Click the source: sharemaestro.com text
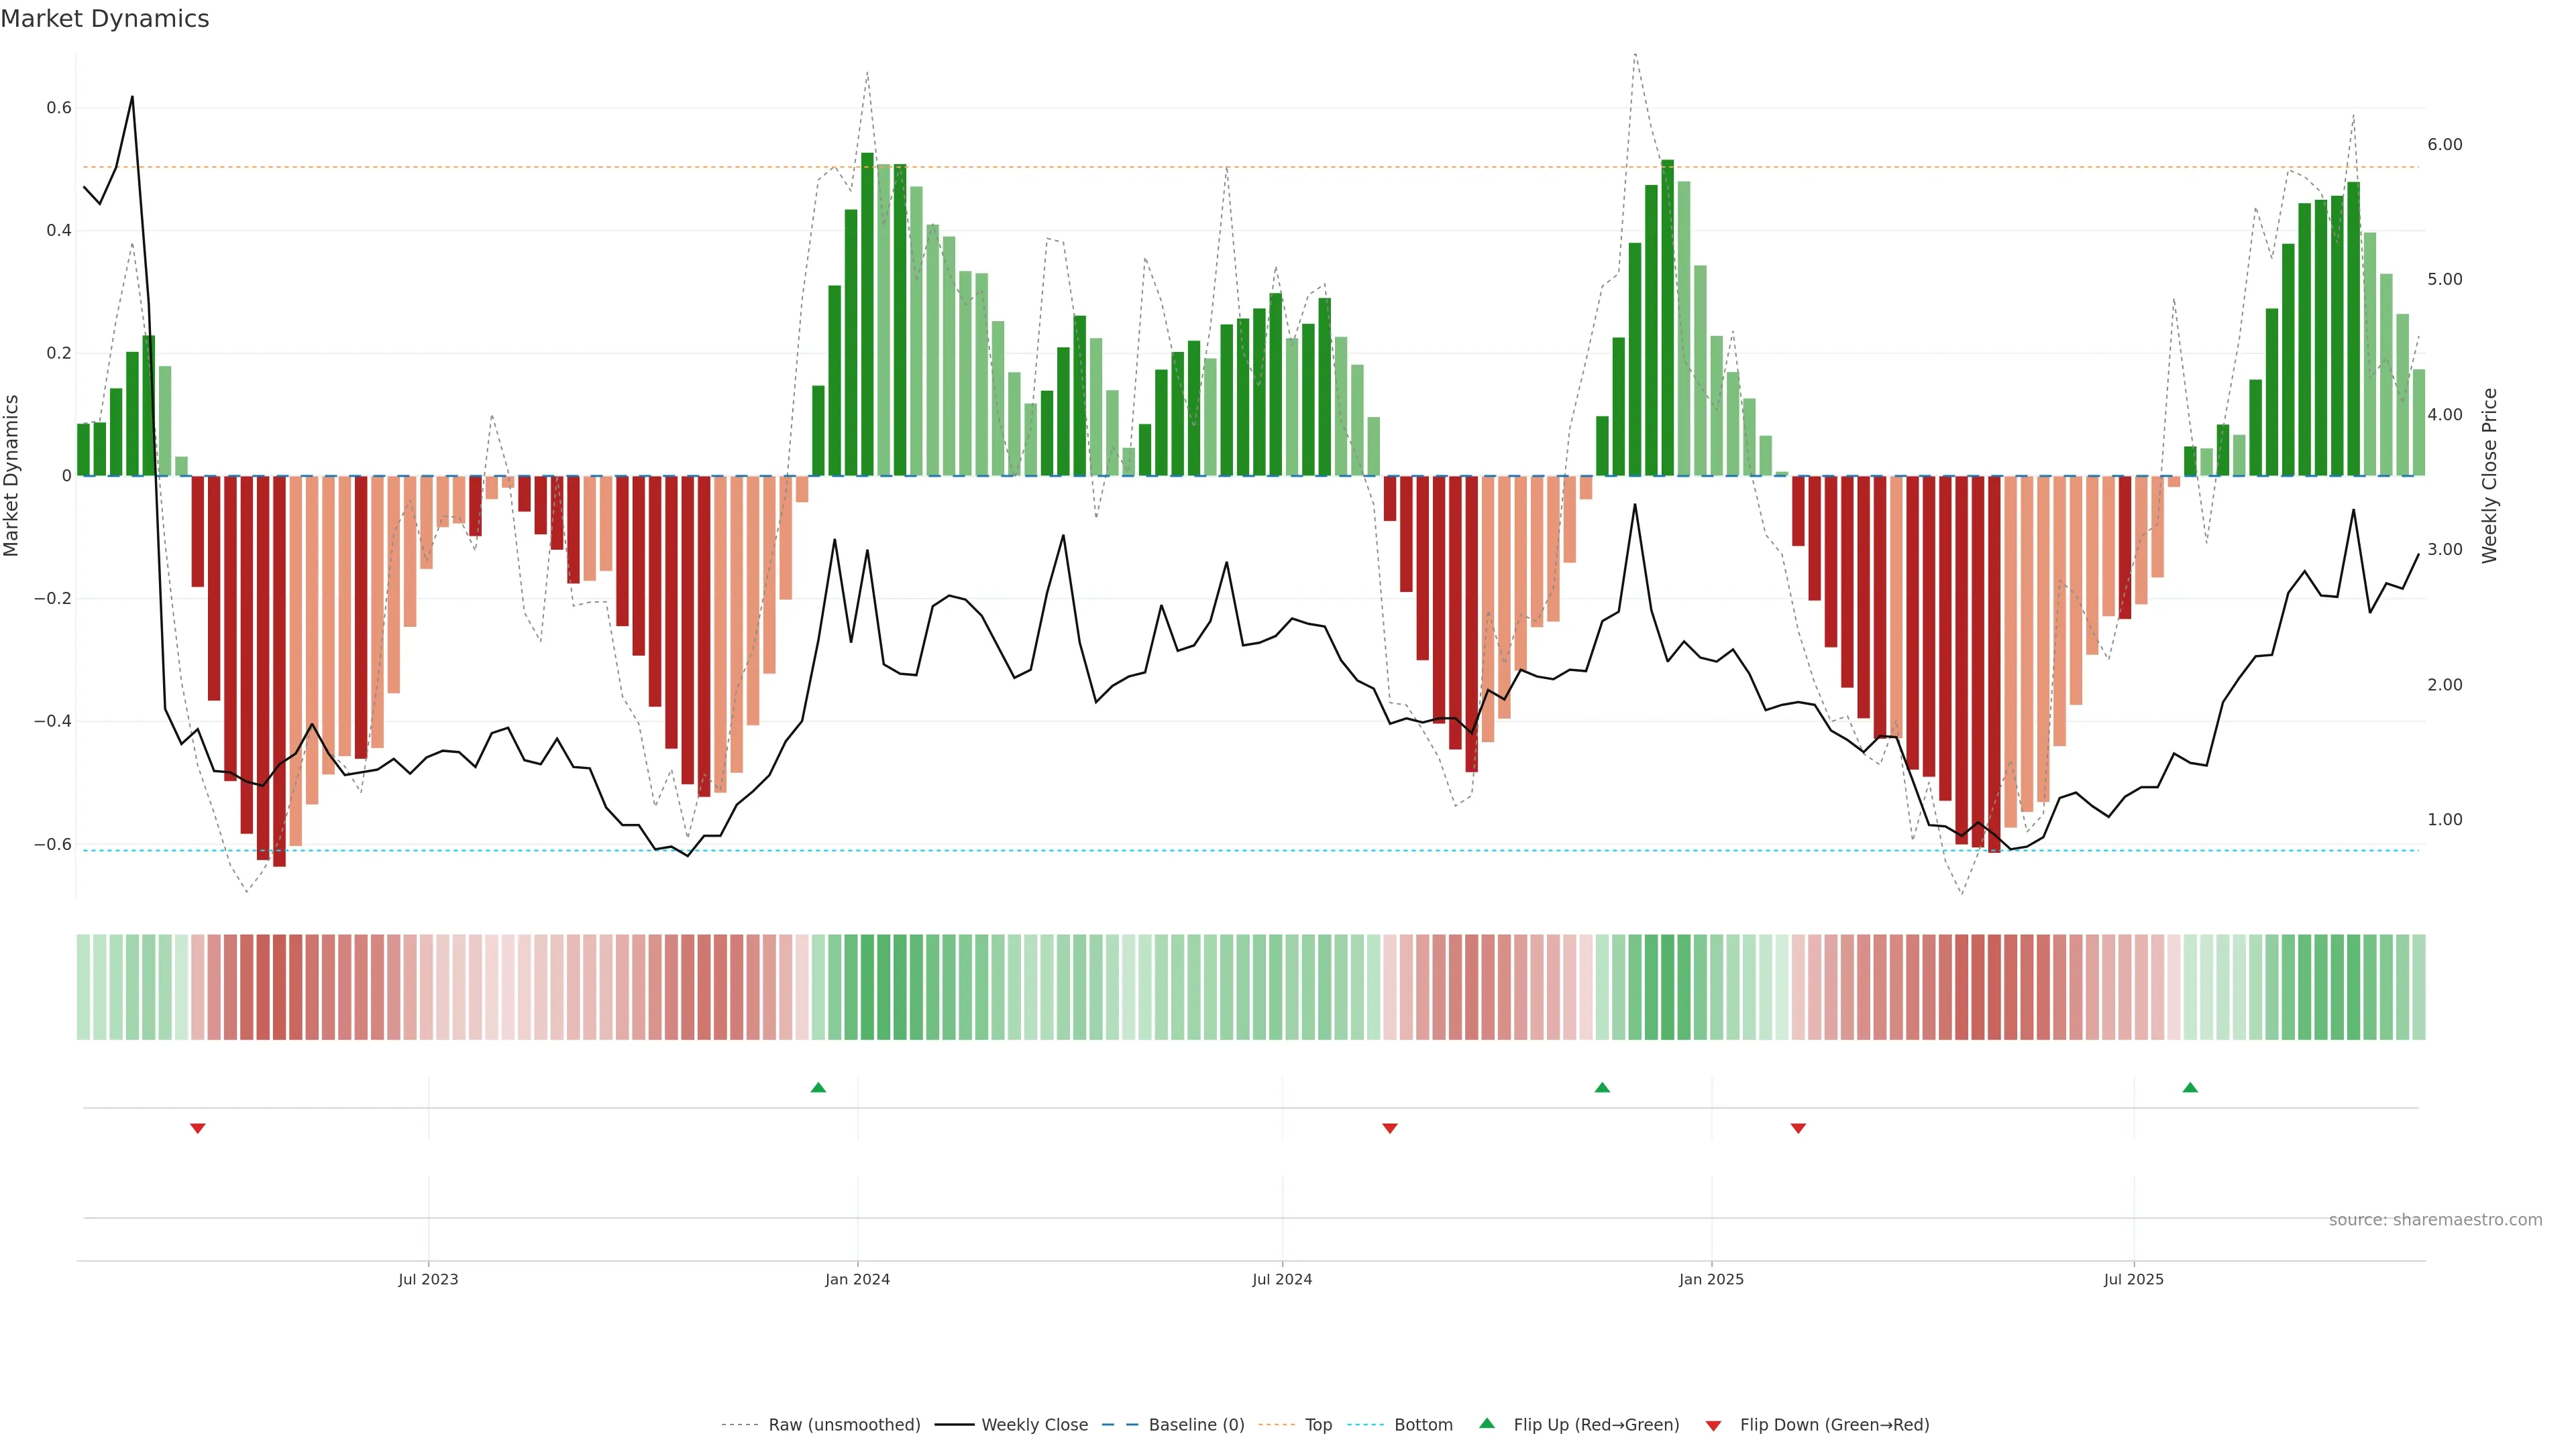This screenshot has height=1448, width=2576. tap(2435, 1220)
